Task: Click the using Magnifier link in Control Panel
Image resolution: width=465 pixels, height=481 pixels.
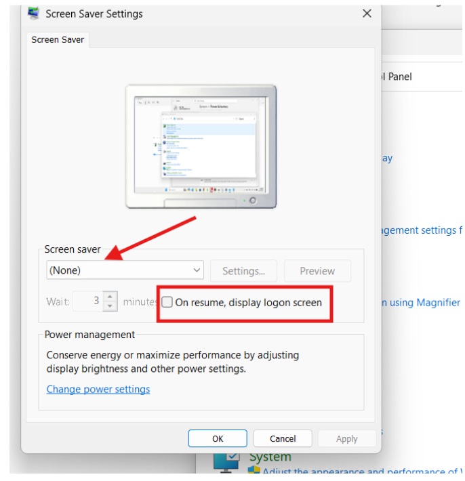Action: tap(421, 302)
